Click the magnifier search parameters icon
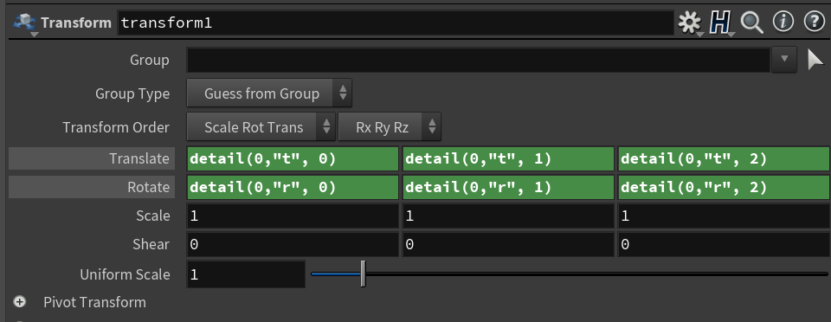Viewport: 831px width, 322px height. pos(751,23)
